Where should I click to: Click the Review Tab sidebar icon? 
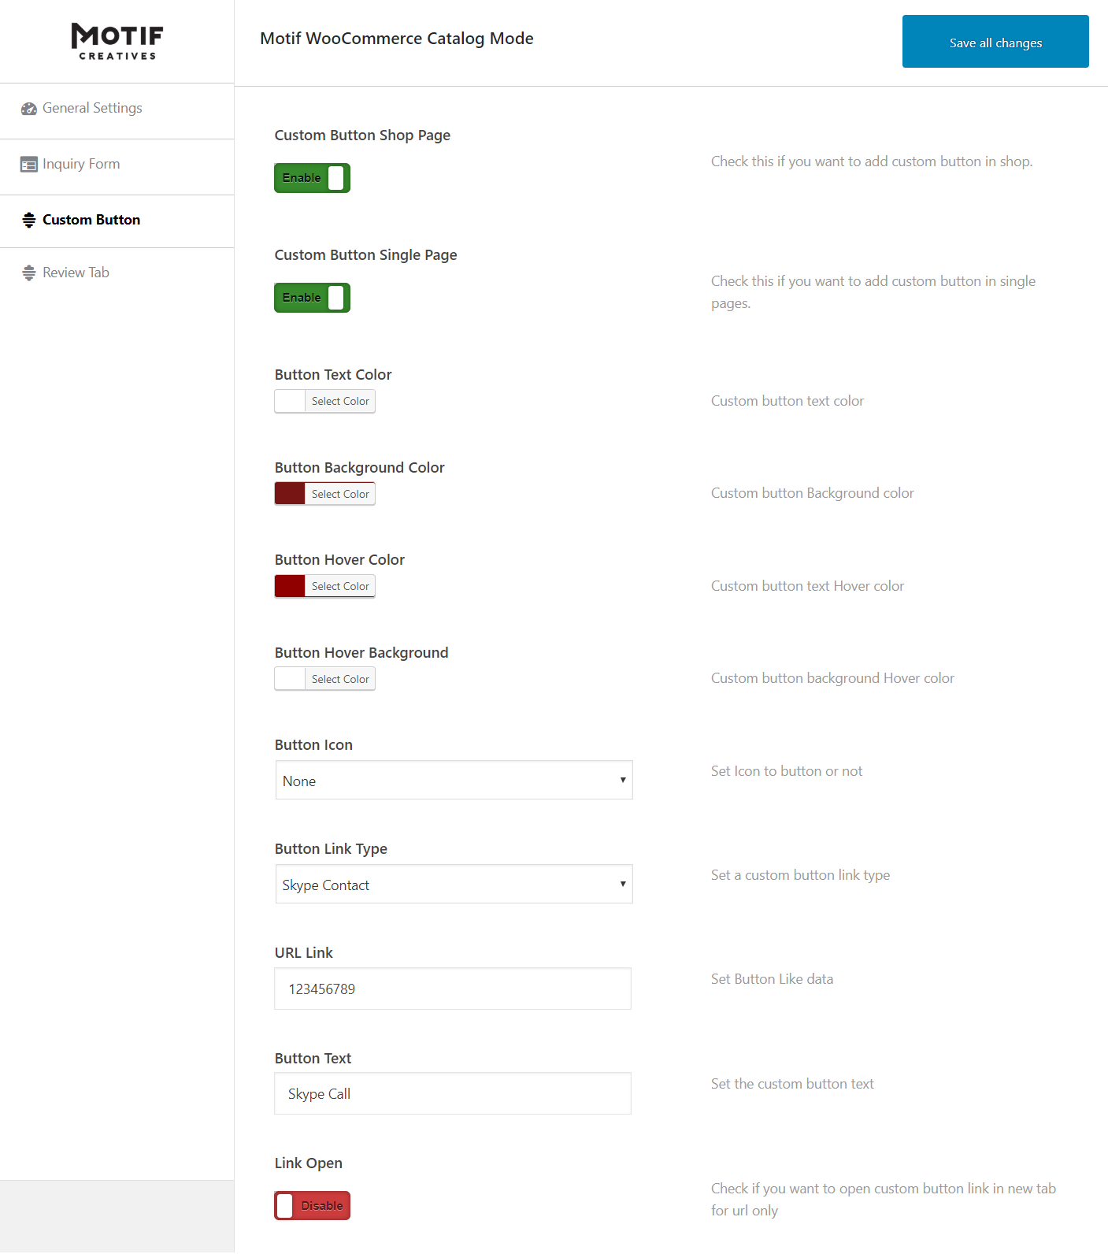(x=29, y=273)
